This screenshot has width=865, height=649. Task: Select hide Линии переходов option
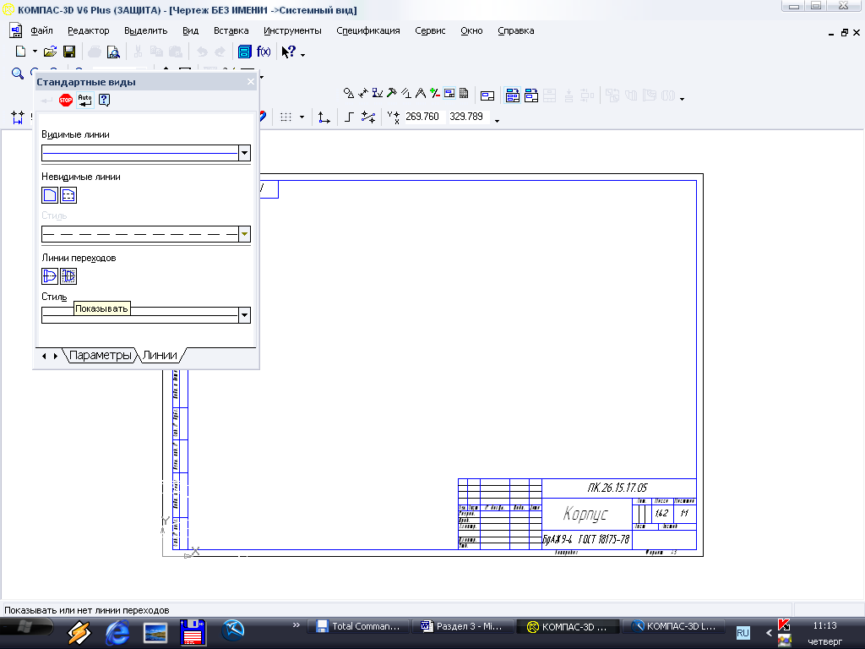tap(68, 276)
